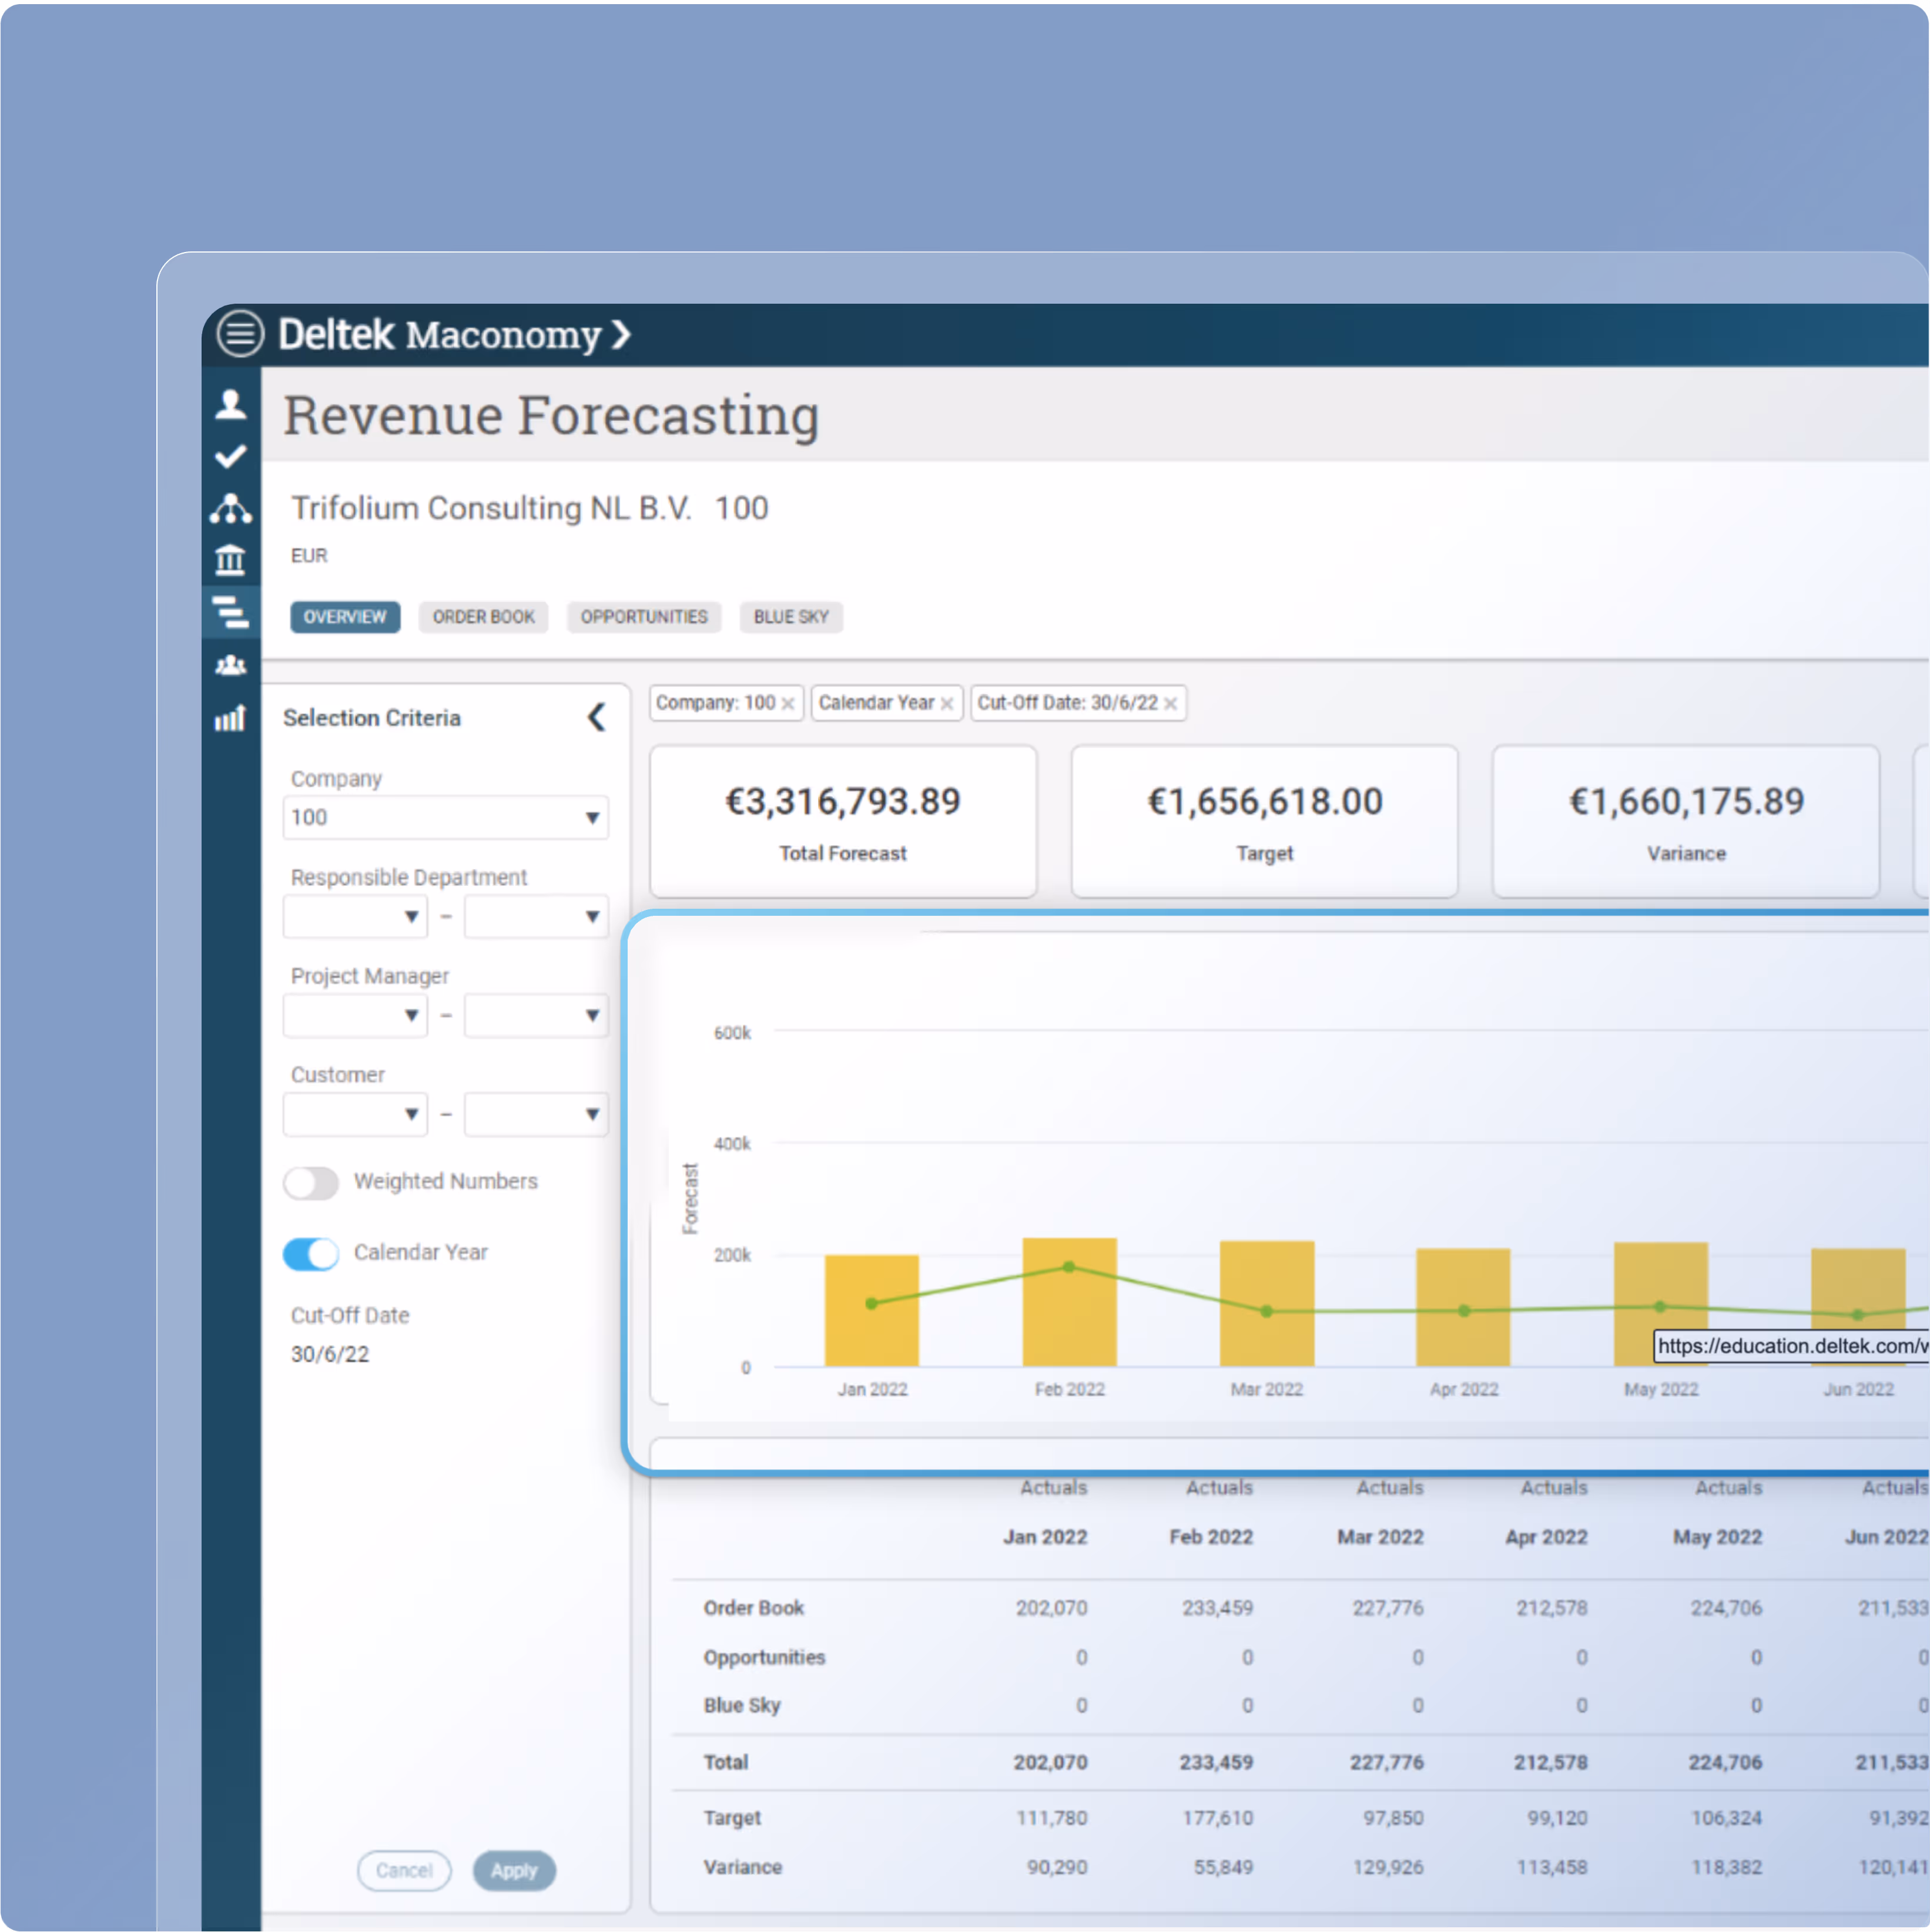Enable the Weighted Numbers toggle
This screenshot has width=1930, height=1932.
tap(311, 1183)
